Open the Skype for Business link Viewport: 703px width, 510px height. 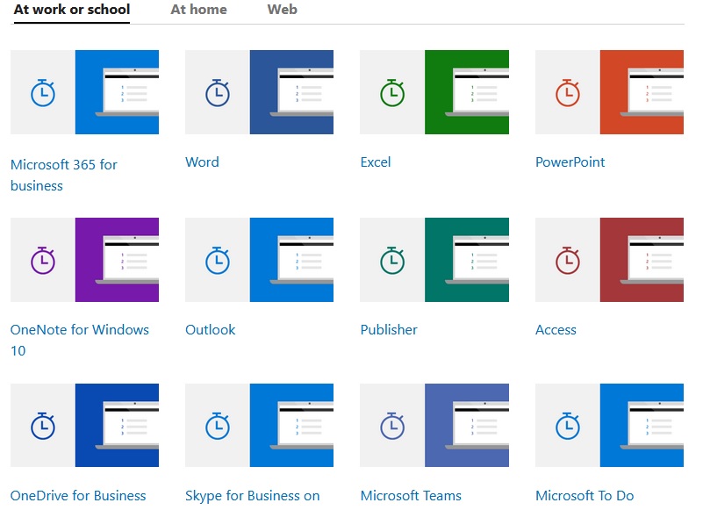[x=253, y=496]
